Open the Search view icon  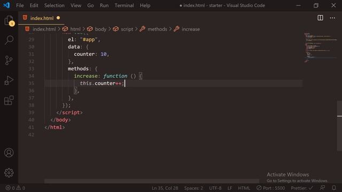pos(9,40)
